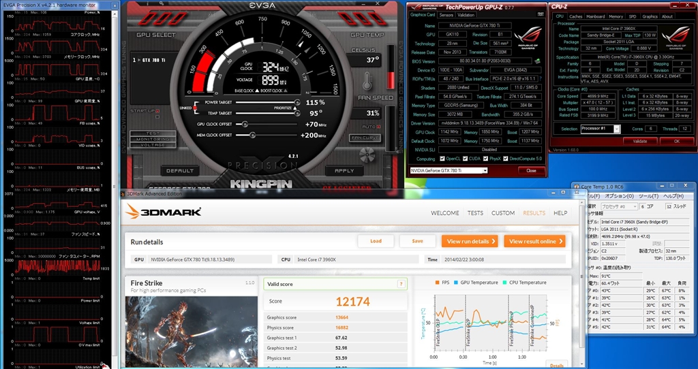698x369 pixels.
Task: Click Apply button in EVGA Precision
Action: point(344,171)
